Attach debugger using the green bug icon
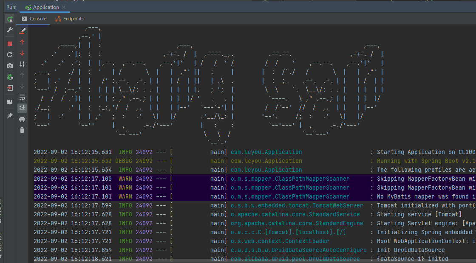Screen dimensions: 476x263 9,76
